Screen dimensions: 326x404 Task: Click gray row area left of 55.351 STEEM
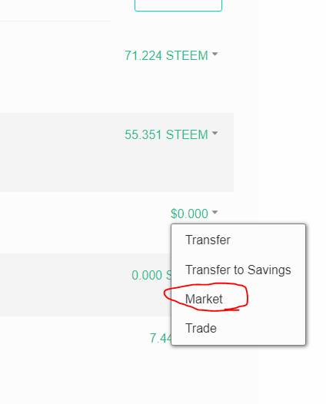pyautogui.click(x=62, y=152)
